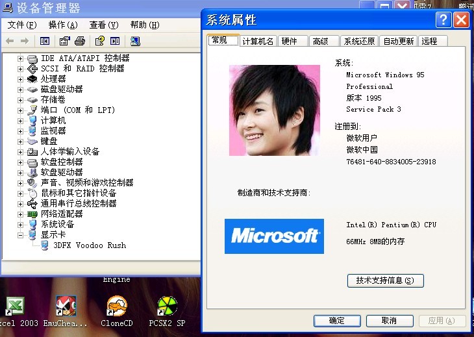Select the SCSI 和 RAID 控制器 icon

[32, 69]
